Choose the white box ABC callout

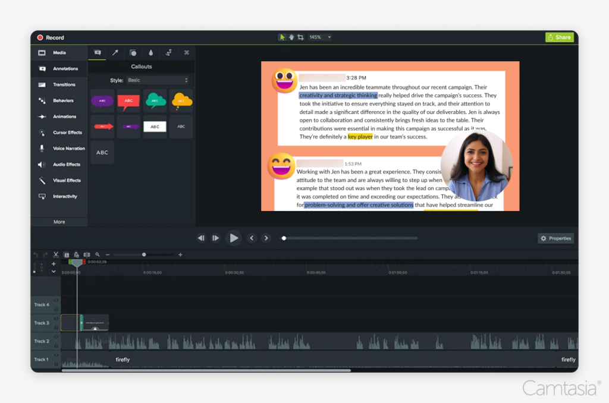tap(155, 127)
